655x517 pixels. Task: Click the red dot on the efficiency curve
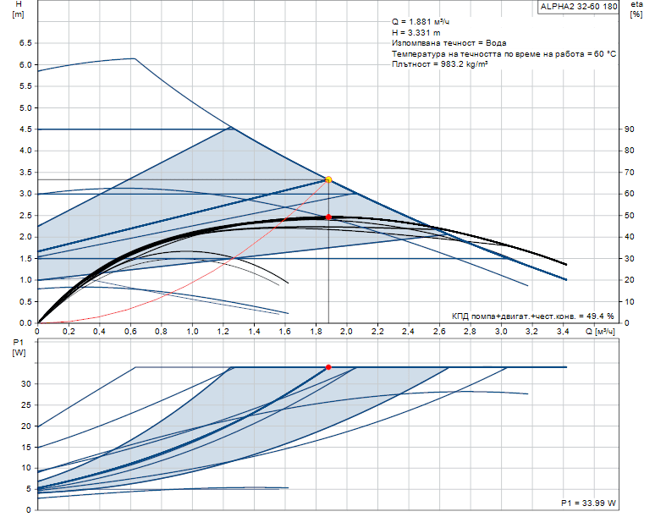tap(328, 217)
